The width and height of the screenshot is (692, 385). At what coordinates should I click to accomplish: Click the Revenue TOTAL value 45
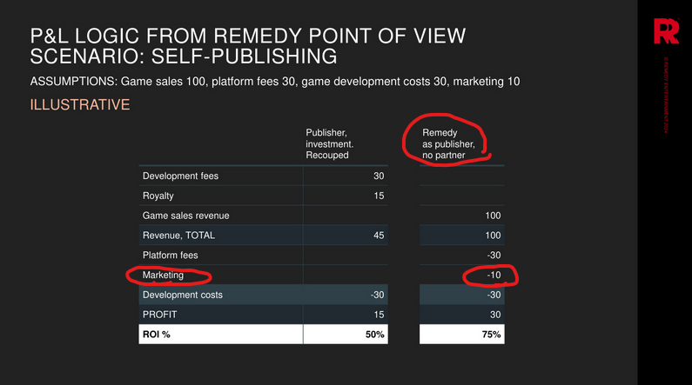click(x=379, y=236)
